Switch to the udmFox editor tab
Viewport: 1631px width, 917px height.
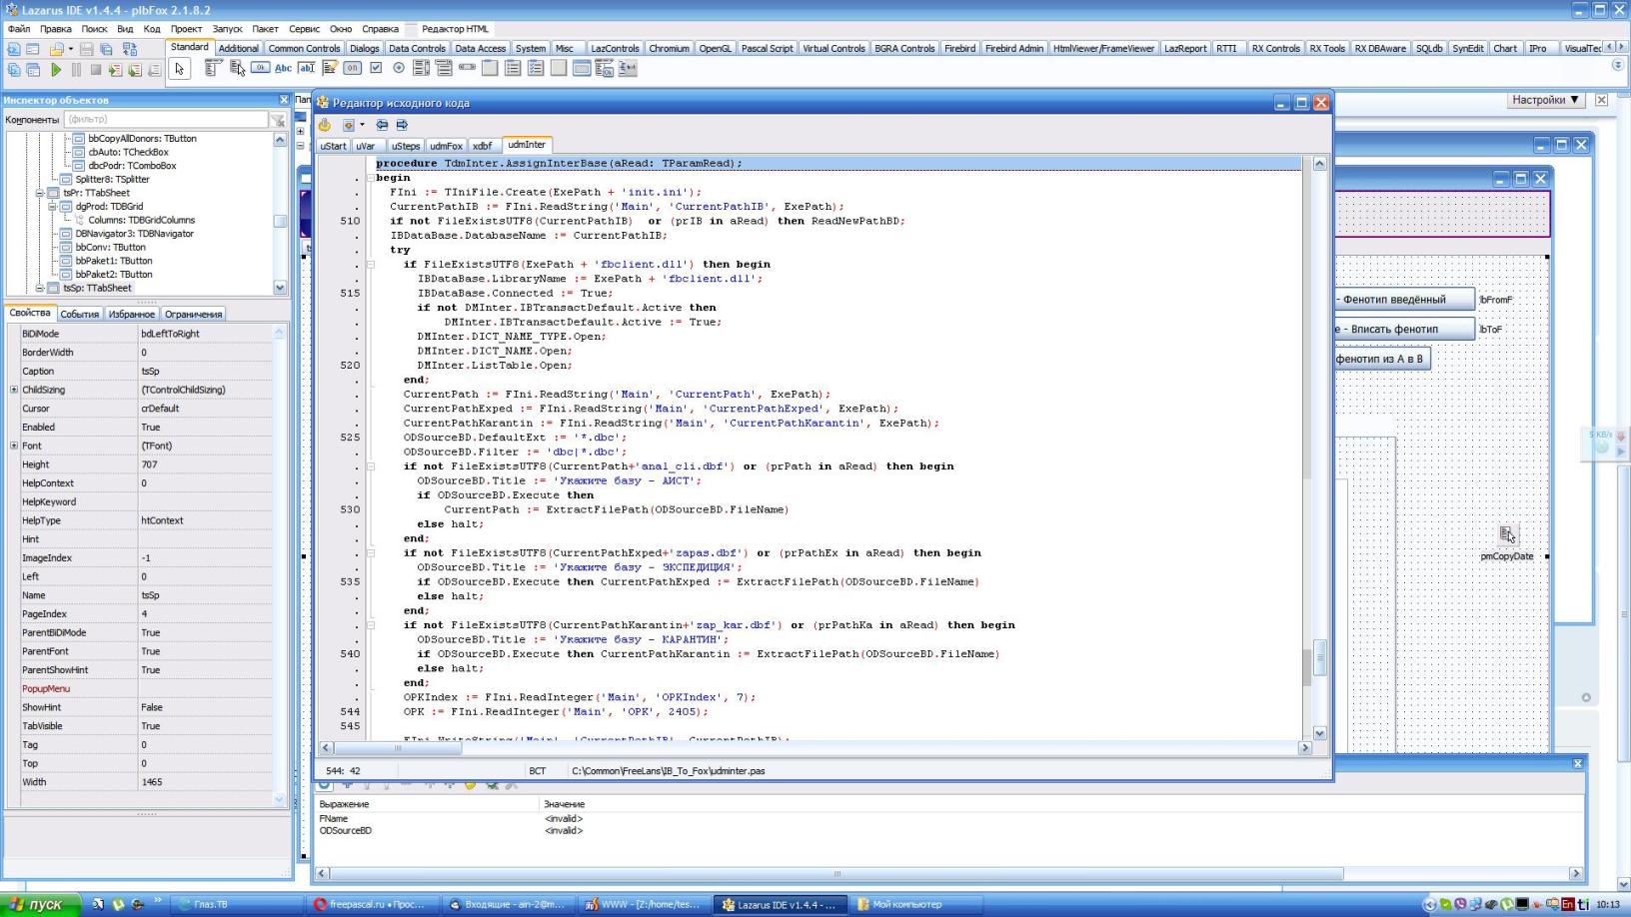point(446,146)
